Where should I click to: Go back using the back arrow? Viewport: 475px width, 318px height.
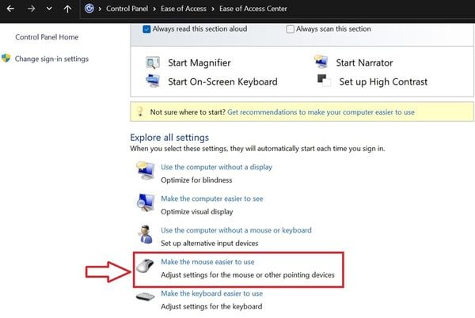click(x=9, y=10)
